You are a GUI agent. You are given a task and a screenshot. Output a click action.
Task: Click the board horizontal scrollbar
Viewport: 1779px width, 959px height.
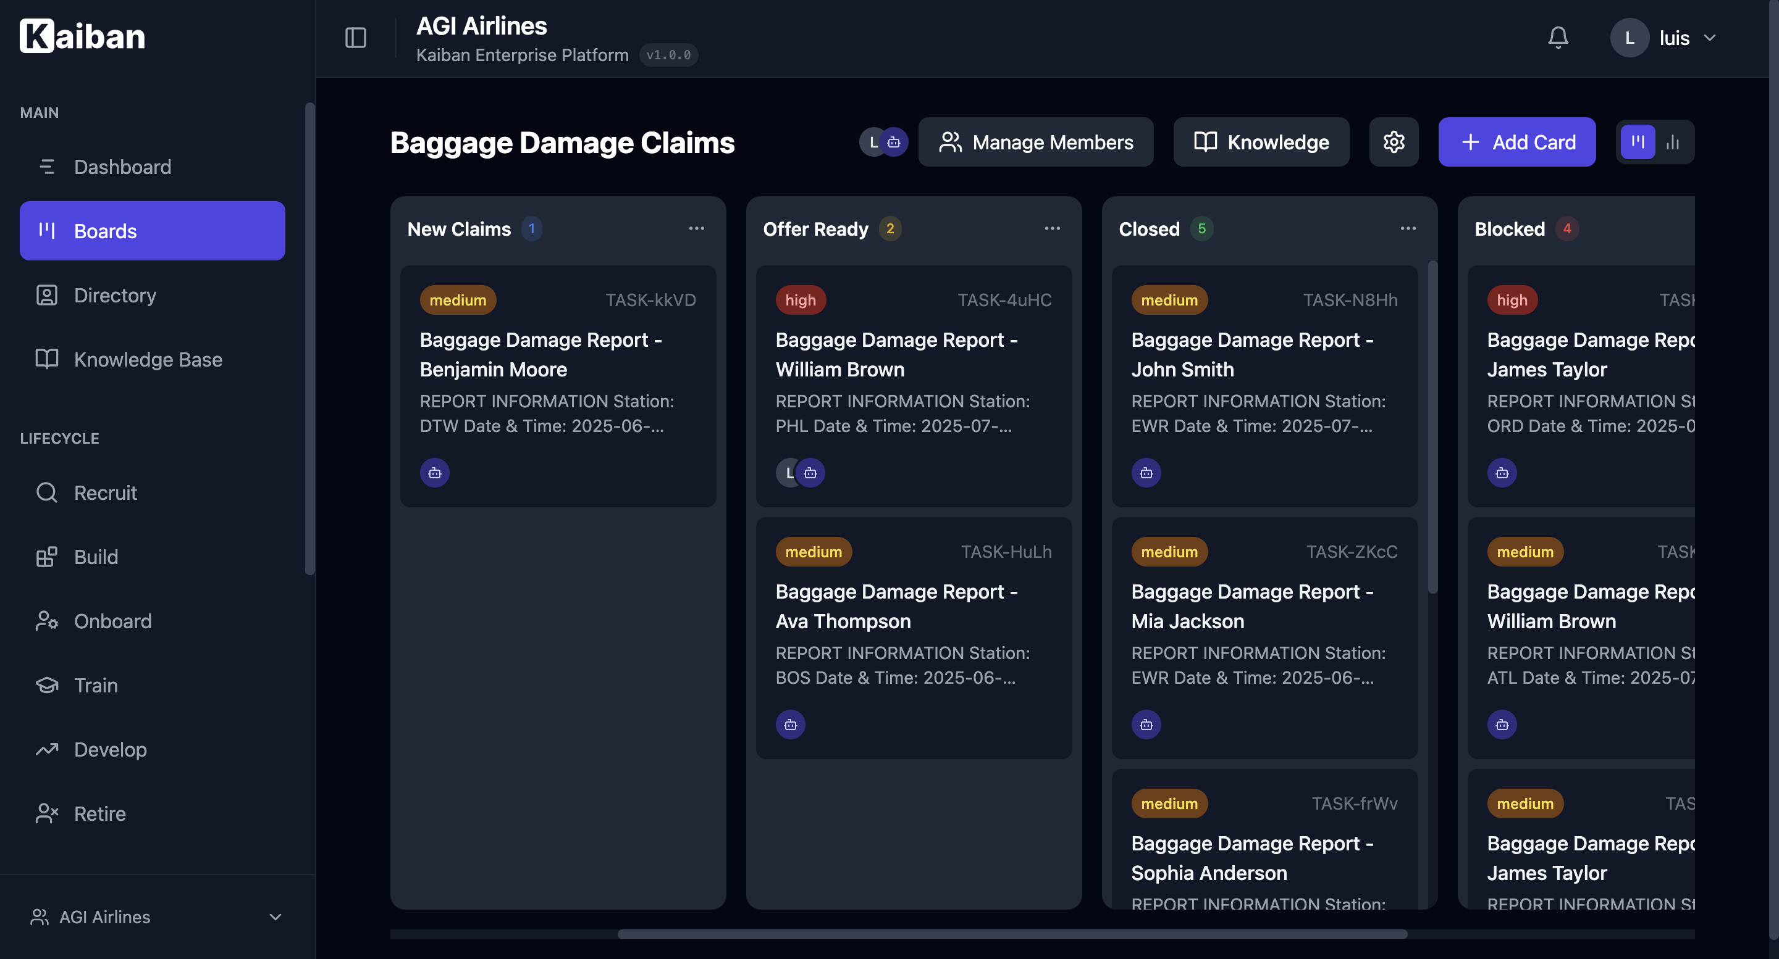pos(1012,934)
